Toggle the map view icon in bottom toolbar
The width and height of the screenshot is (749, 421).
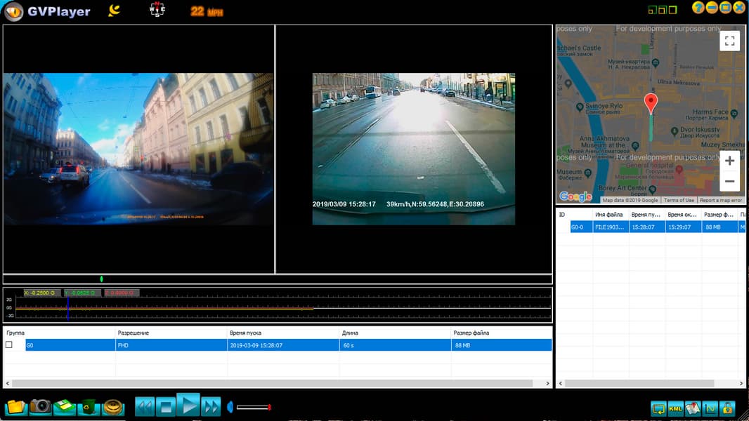point(693,408)
